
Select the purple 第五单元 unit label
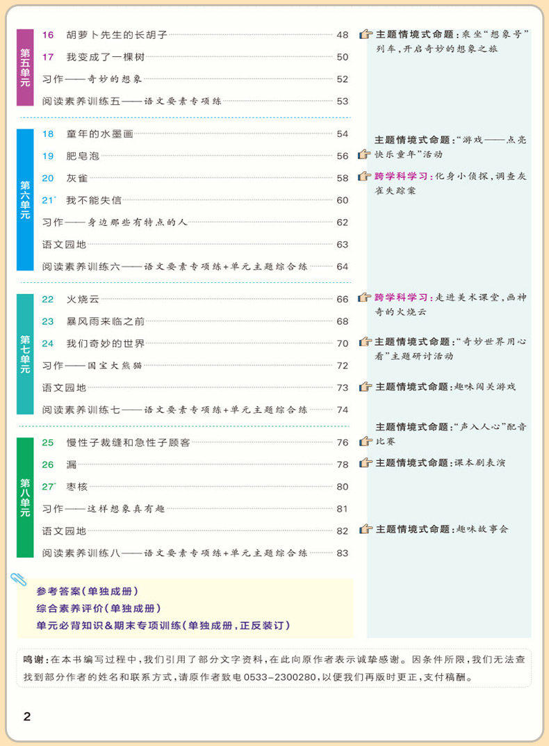[x=25, y=67]
